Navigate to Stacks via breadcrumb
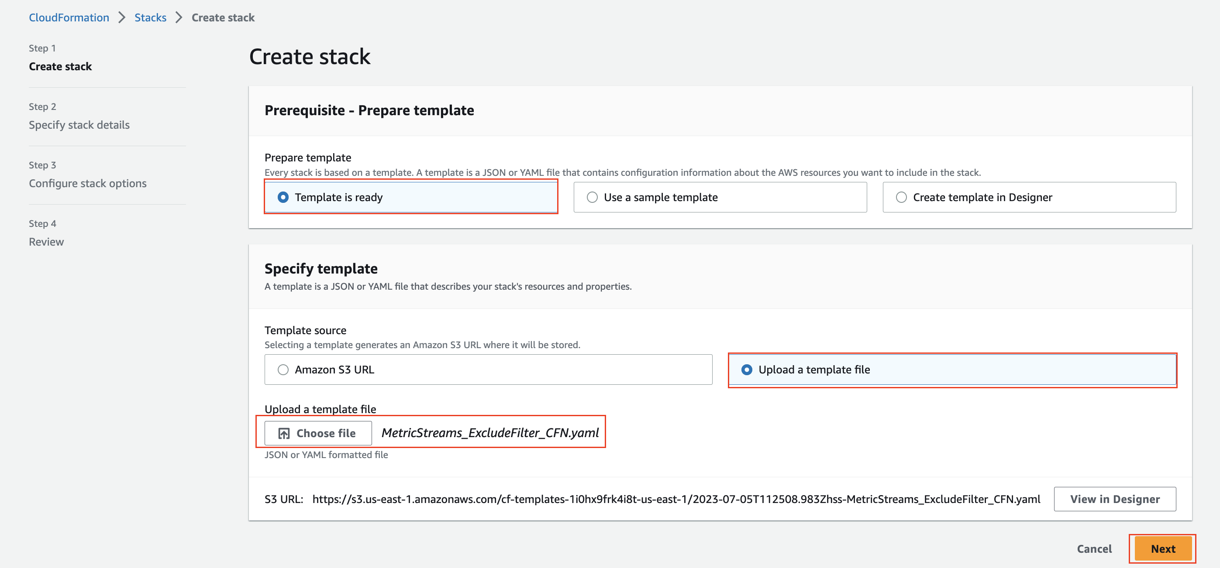1220x568 pixels. (x=150, y=17)
